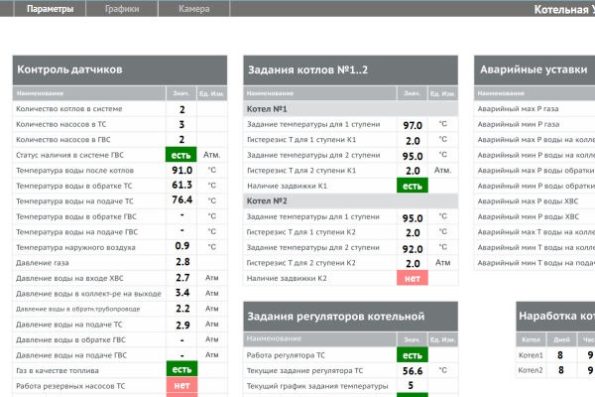Click Давление газа value 2.8
The image size is (595, 397).
(181, 262)
